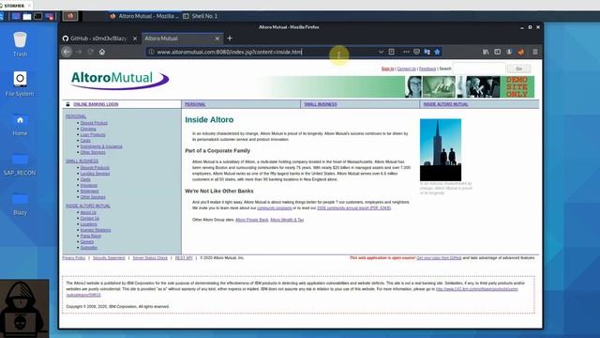Click the Go search button
Screen dimensions: 600x338
coord(518,69)
